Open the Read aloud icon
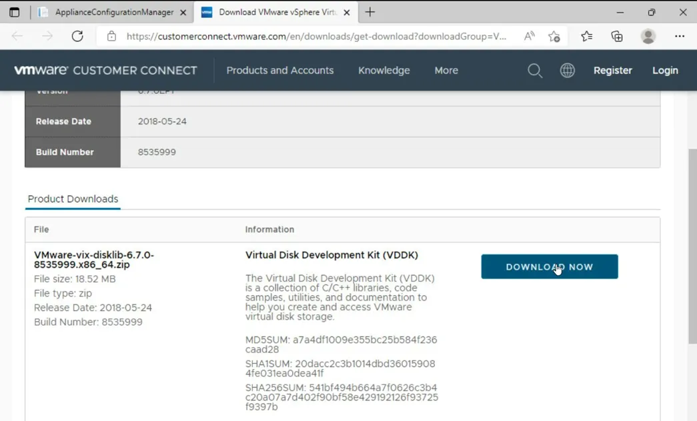 [529, 36]
